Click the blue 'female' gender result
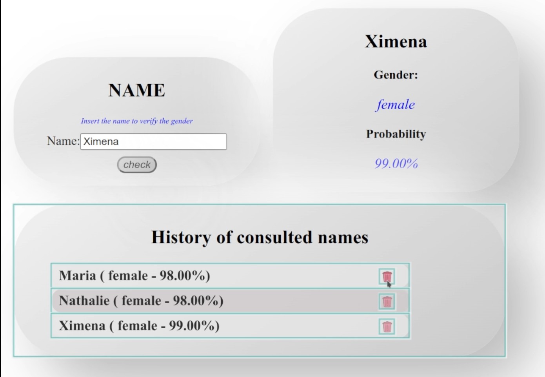Screen dimensions: 545x377 tap(396, 105)
